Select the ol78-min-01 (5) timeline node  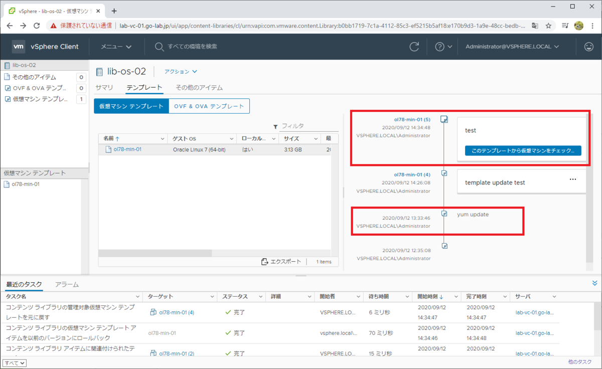[x=444, y=119]
